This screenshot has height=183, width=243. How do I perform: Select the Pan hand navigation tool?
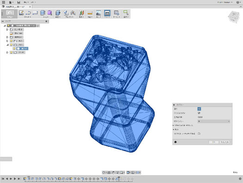pyautogui.click(x=113, y=172)
